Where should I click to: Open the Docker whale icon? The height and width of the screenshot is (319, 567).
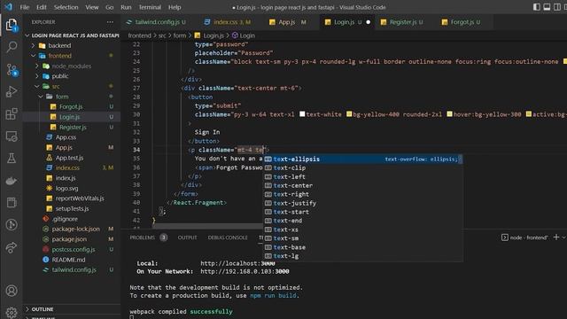tap(12, 181)
